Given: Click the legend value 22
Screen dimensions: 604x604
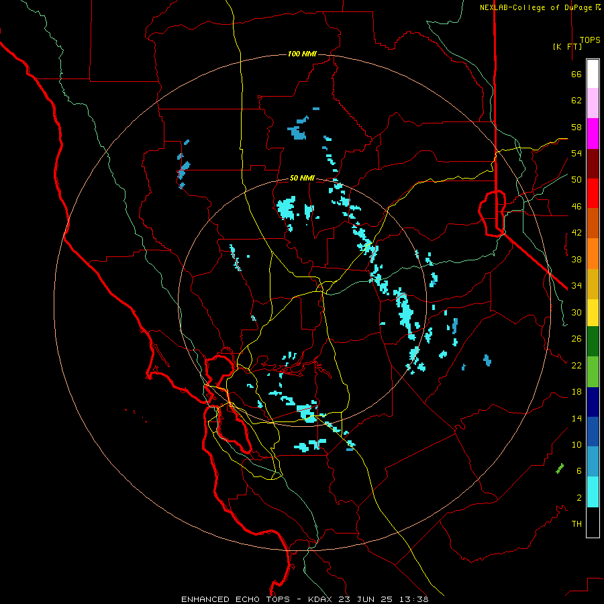Looking at the screenshot, I should pos(576,366).
